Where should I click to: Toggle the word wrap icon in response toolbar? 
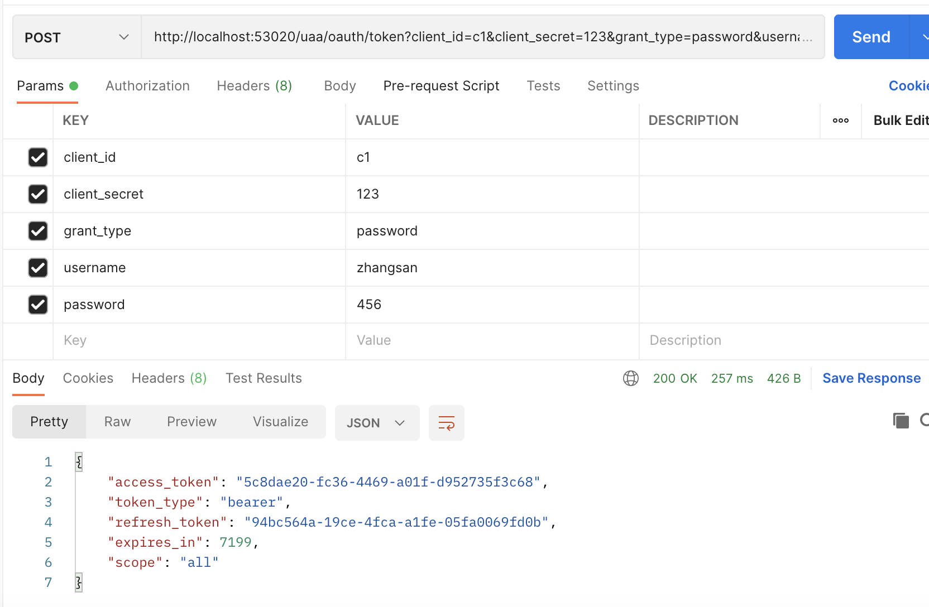tap(447, 423)
